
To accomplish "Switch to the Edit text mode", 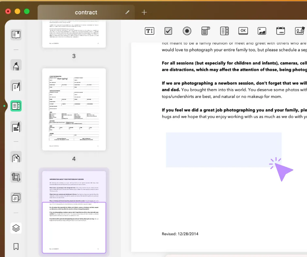I will click(x=16, y=86).
